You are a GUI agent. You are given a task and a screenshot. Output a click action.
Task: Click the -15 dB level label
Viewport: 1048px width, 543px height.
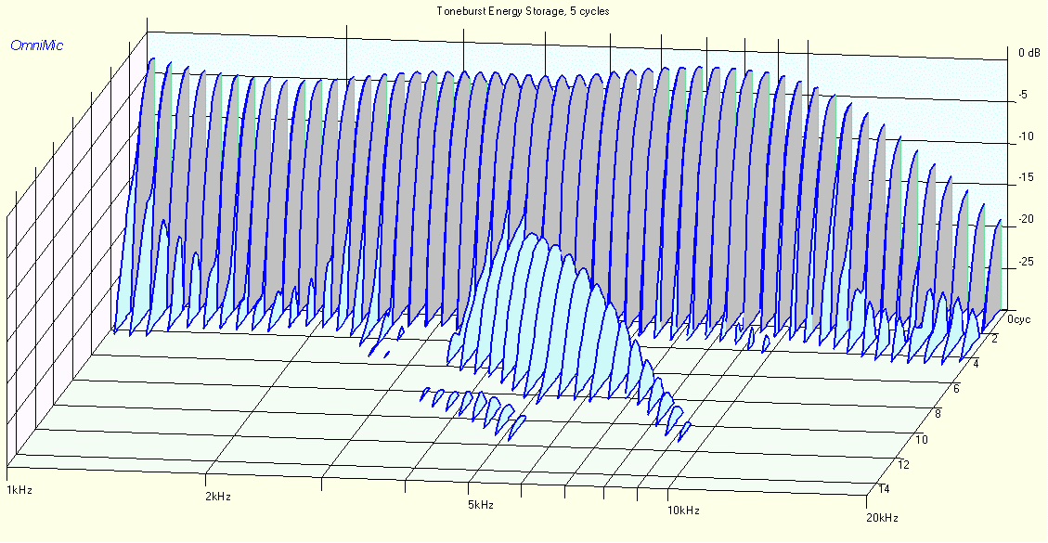click(x=1025, y=177)
